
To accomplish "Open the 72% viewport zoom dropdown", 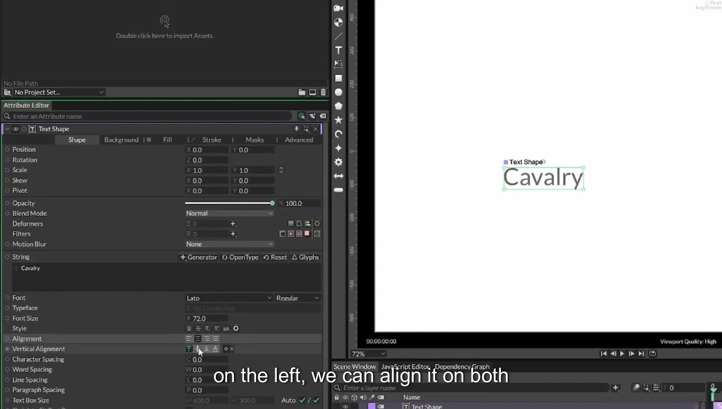I will [x=368, y=354].
